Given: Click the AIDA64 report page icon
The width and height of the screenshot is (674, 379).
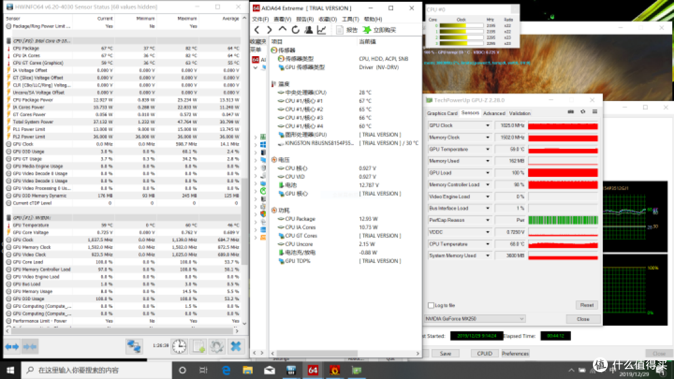Looking at the screenshot, I should pyautogui.click(x=340, y=30).
